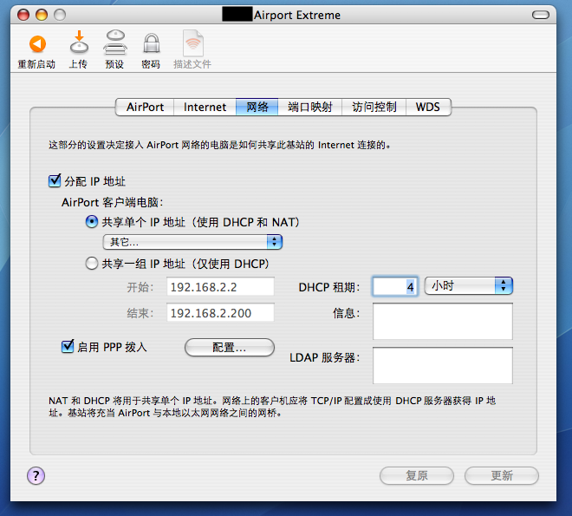Click the 信息 message text box
The width and height of the screenshot is (572, 516).
443,321
